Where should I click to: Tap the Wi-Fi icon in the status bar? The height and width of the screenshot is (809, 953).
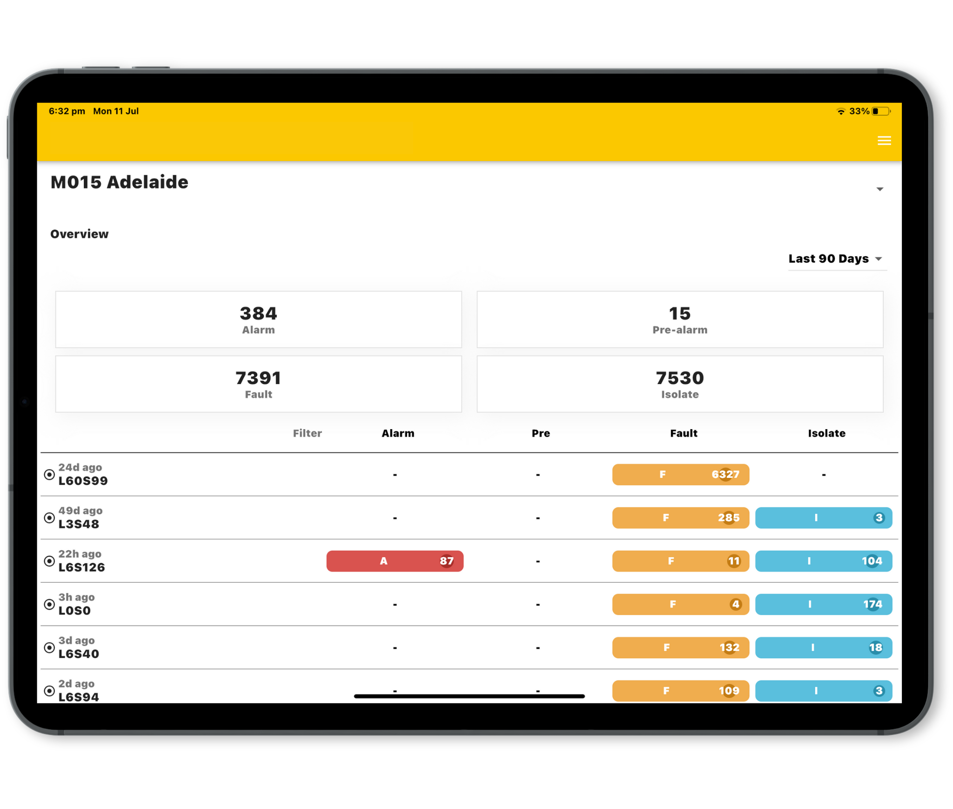[x=840, y=111]
